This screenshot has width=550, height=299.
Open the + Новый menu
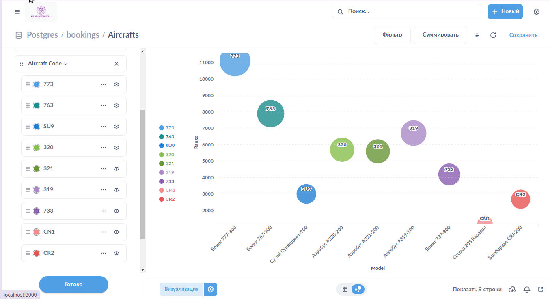tap(505, 12)
